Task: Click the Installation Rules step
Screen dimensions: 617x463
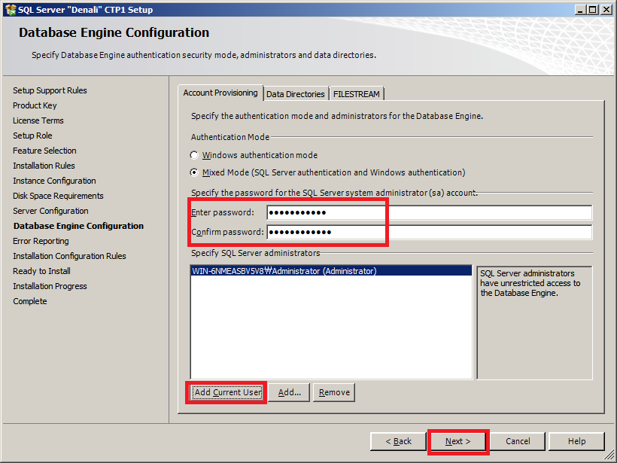Action: click(x=44, y=166)
